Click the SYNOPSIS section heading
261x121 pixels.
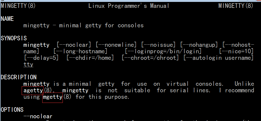14,38
